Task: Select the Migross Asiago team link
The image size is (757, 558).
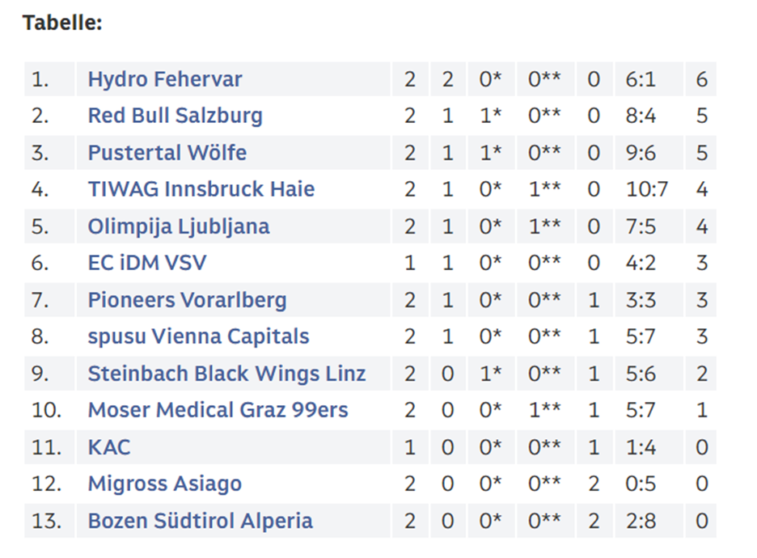Action: (x=165, y=484)
